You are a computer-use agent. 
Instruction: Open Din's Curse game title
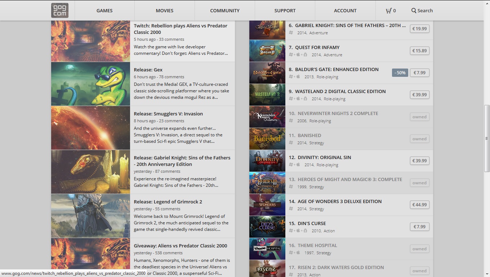click(312, 223)
